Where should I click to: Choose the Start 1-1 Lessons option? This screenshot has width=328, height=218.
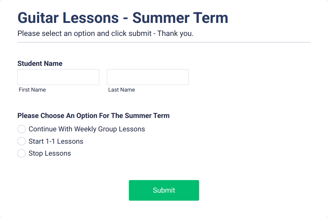(x=22, y=141)
